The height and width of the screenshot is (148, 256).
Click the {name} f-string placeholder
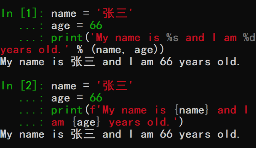pos(192,110)
